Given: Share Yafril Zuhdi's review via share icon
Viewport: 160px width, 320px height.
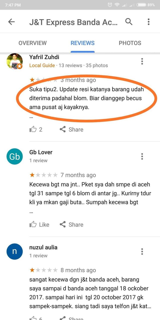Looking at the screenshot, I should point(62,129).
